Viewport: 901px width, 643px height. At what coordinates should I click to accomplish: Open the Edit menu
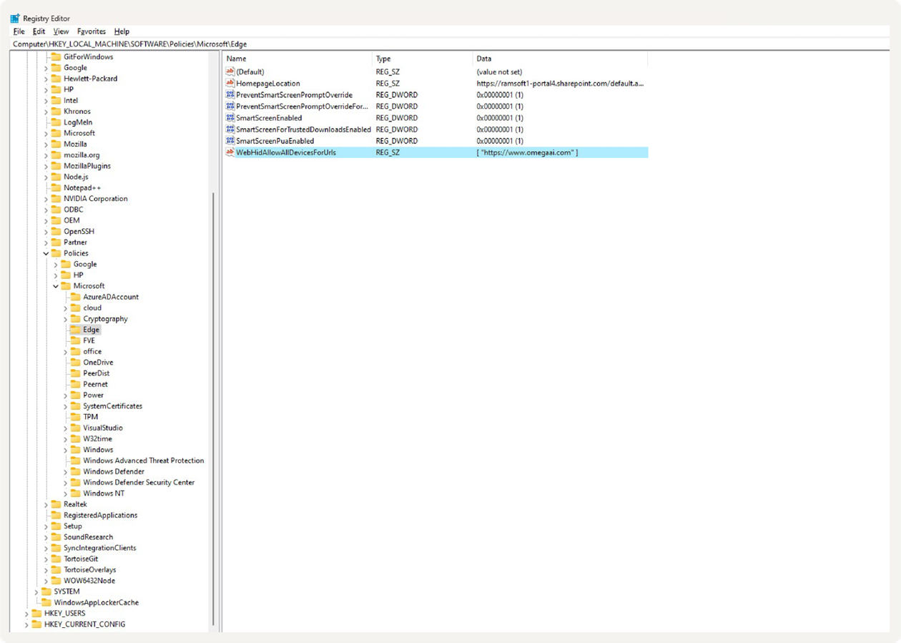click(39, 31)
